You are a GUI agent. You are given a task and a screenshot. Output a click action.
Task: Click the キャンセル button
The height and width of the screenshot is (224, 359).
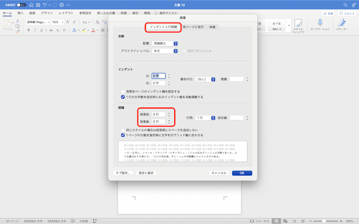click(219, 173)
